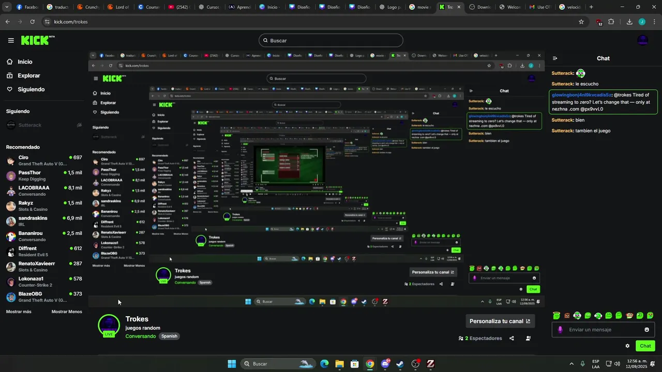
Task: View the 2 Espectadores list
Action: point(480,338)
